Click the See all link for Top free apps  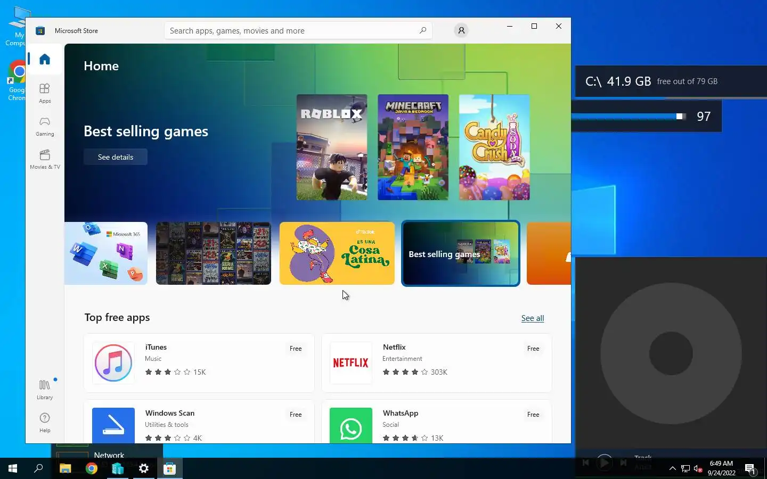tap(533, 318)
